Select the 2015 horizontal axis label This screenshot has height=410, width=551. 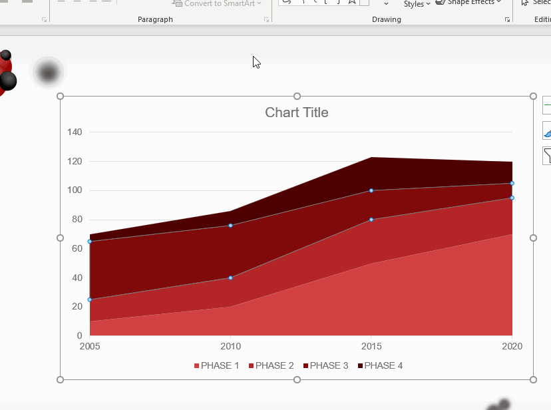coord(371,346)
